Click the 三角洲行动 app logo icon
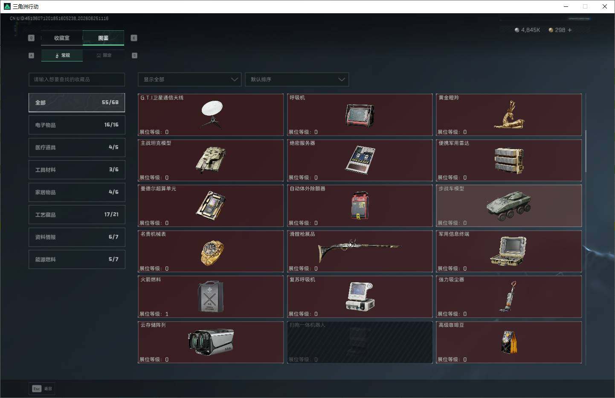The height and width of the screenshot is (398, 615). pyautogui.click(x=7, y=6)
